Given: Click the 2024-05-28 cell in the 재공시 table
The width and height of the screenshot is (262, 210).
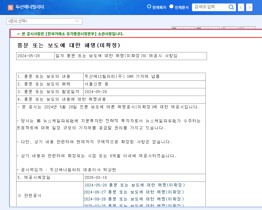Looking at the screenshot, I should (x=35, y=56).
